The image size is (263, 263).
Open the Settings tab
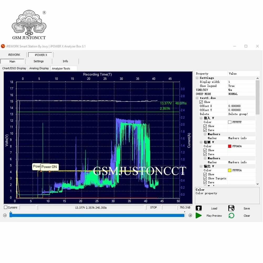click(x=39, y=61)
